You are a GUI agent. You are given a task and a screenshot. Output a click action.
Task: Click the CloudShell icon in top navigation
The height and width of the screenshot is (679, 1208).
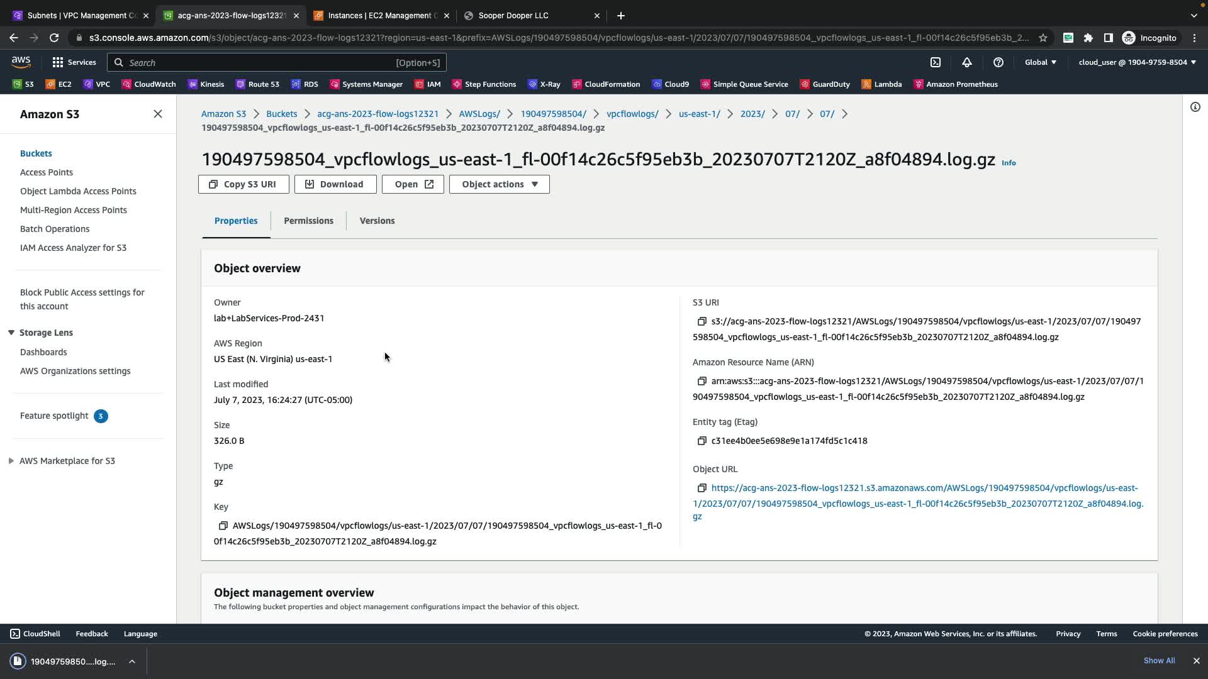[x=936, y=62]
